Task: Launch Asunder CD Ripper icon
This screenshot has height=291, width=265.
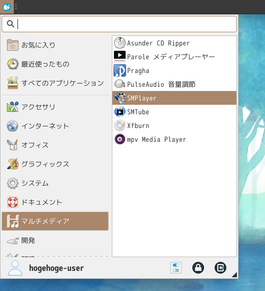Action: (120, 43)
